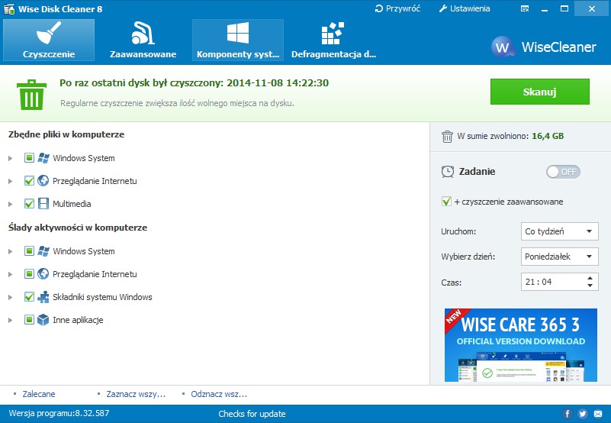
Task: Click the puzzle icon of Składniki systemu Windows
Action: click(43, 297)
